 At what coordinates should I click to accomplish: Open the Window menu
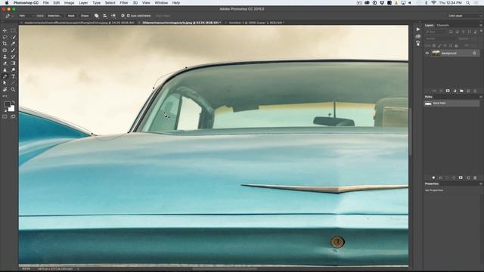pyautogui.click(x=161, y=3)
